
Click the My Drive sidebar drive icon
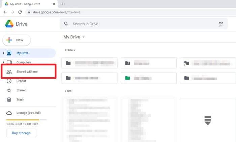click(x=9, y=53)
